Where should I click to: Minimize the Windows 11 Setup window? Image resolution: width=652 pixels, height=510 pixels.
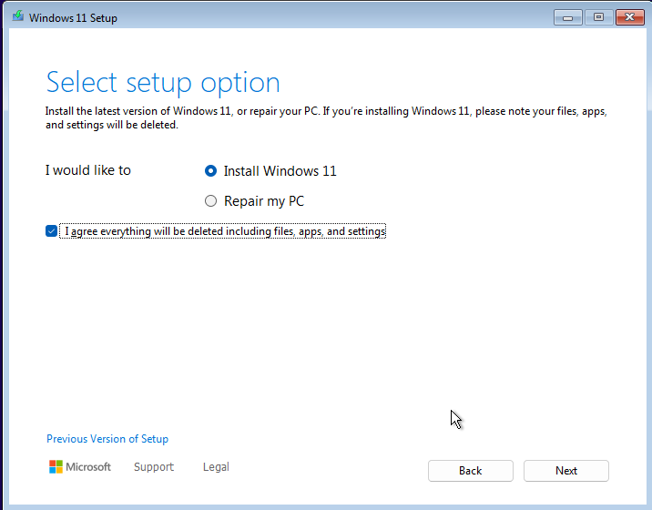click(x=567, y=17)
